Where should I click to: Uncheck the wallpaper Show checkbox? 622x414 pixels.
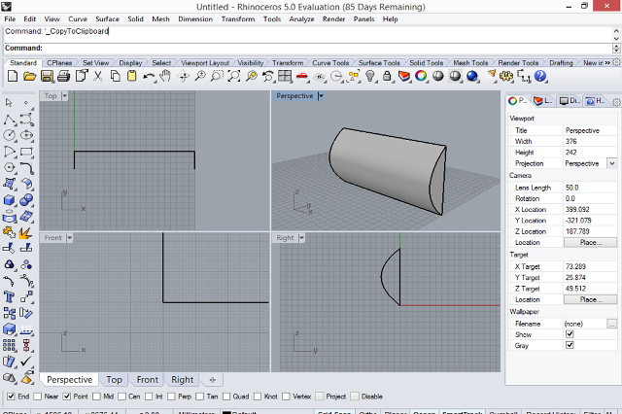coord(570,334)
